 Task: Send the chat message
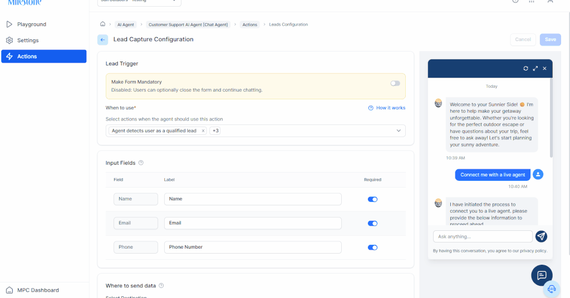coord(541,236)
